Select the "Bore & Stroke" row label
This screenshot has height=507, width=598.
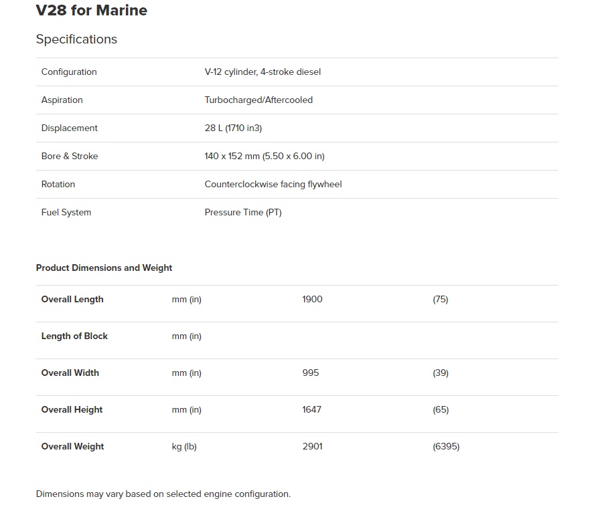[70, 157]
